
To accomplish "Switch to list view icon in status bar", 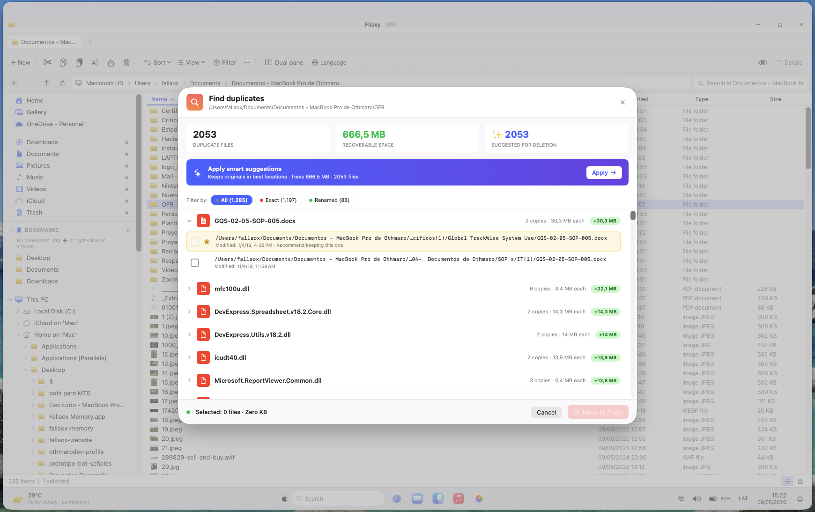I will pyautogui.click(x=787, y=481).
